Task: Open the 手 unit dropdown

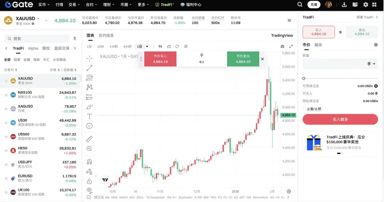Action: point(371,64)
